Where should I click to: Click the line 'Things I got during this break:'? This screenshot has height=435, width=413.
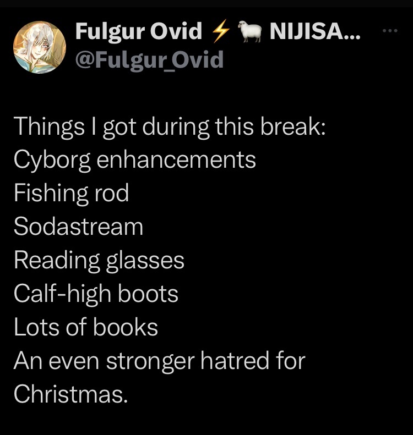point(170,127)
